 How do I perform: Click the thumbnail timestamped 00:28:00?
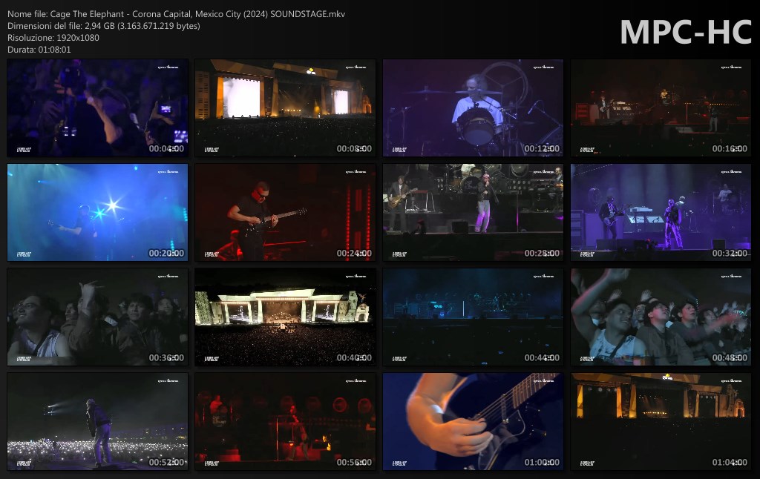pyautogui.click(x=473, y=213)
